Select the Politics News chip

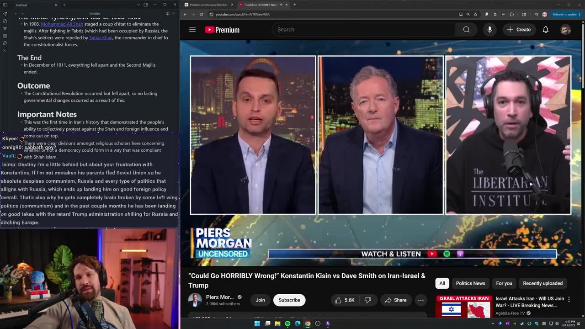point(470,283)
